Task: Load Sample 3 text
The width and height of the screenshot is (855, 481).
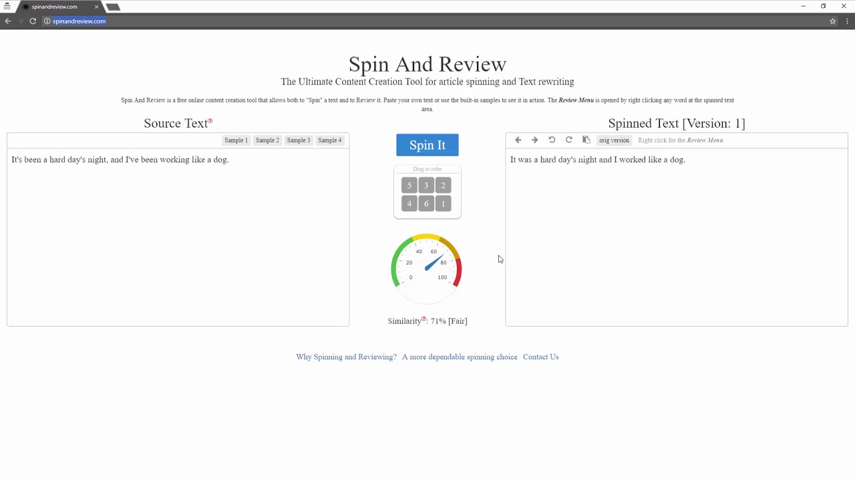Action: (x=299, y=140)
